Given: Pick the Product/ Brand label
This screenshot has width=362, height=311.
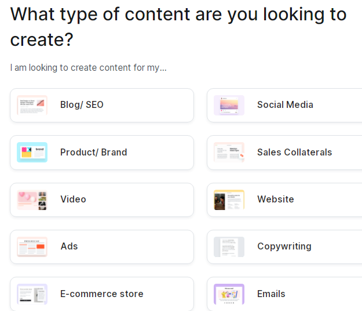Looking at the screenshot, I should pos(93,152).
